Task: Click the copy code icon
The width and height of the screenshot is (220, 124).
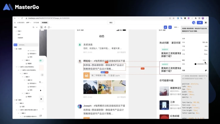Action: coord(206,70)
